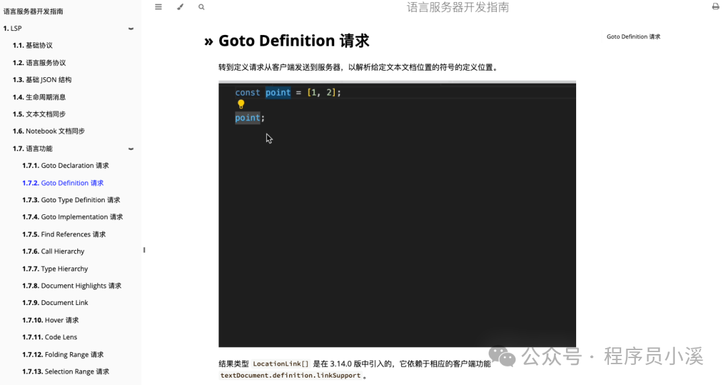Screen dimensions: 726x385
Task: Click the textDocument.definition.linkSupport inline code
Action: tap(290, 376)
